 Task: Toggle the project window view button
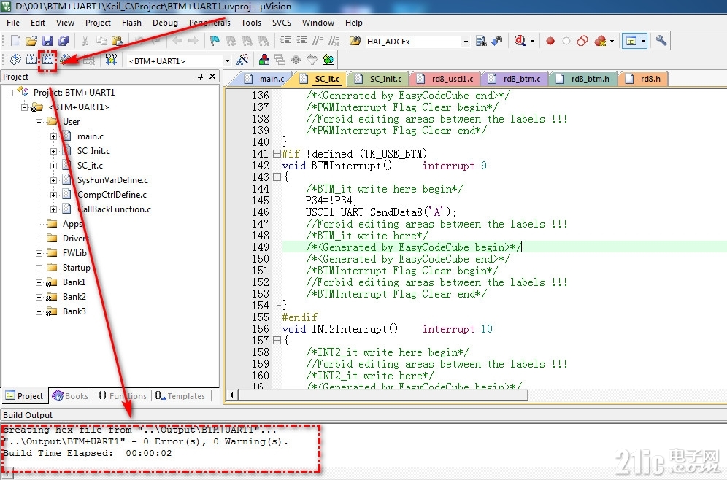coord(631,41)
